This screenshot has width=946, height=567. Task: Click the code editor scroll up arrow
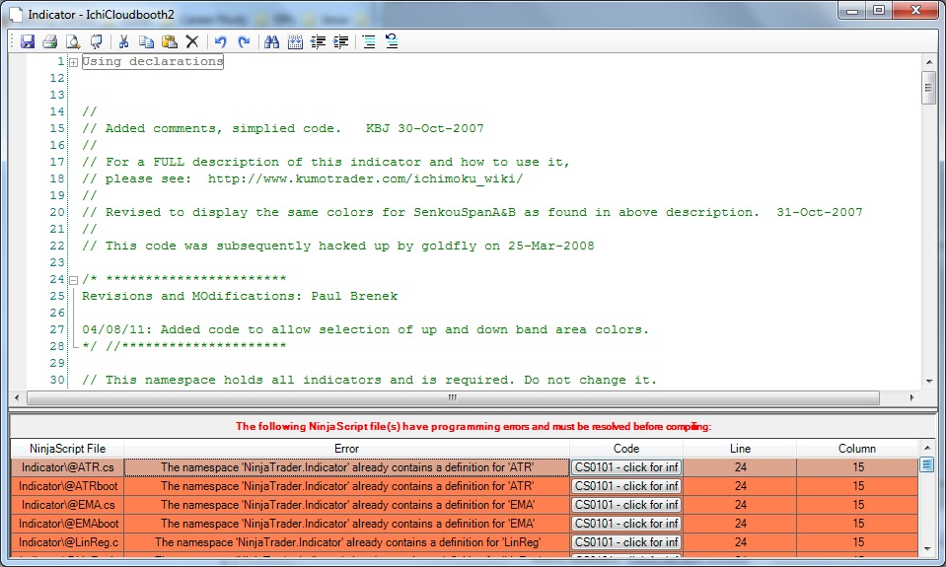[x=929, y=62]
